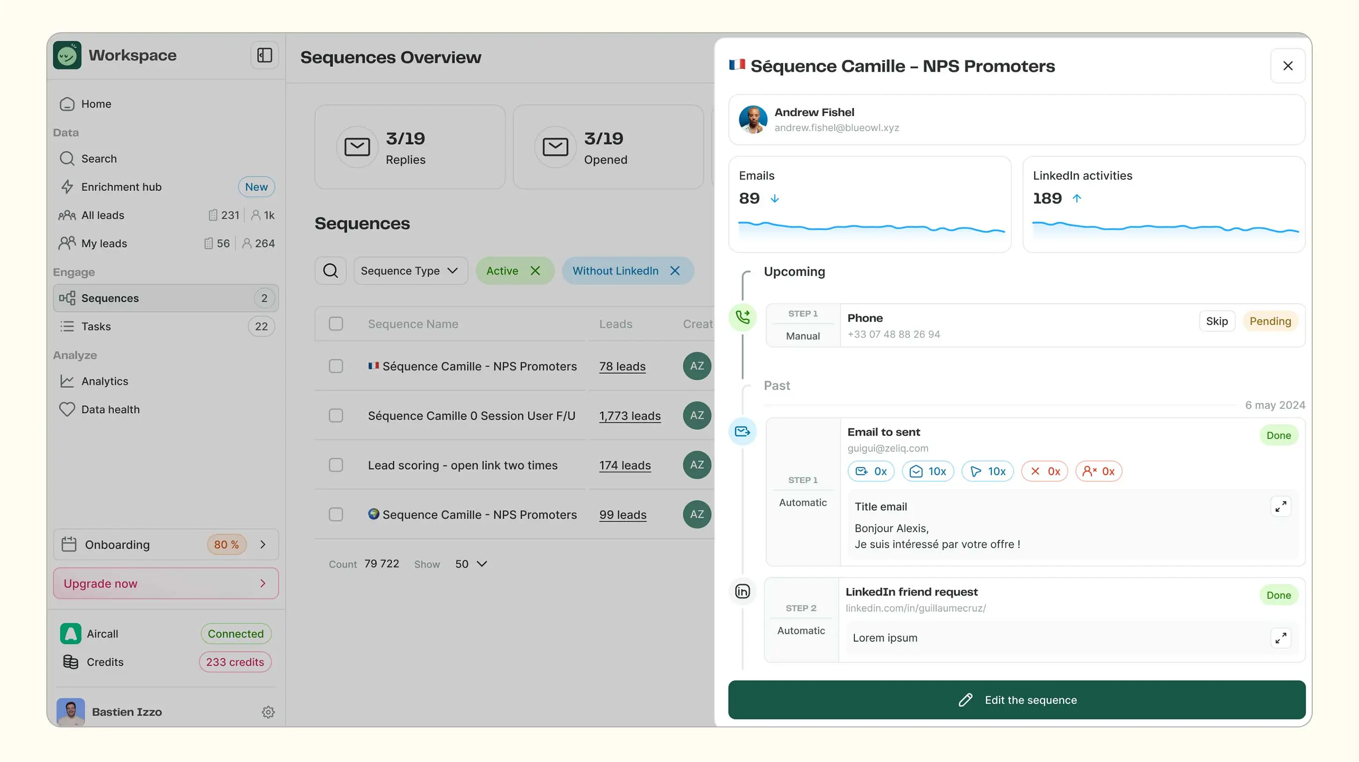Viewport: 1359px width, 762px height.
Task: Check the Lead scoring sequence checkbox
Action: 336,464
